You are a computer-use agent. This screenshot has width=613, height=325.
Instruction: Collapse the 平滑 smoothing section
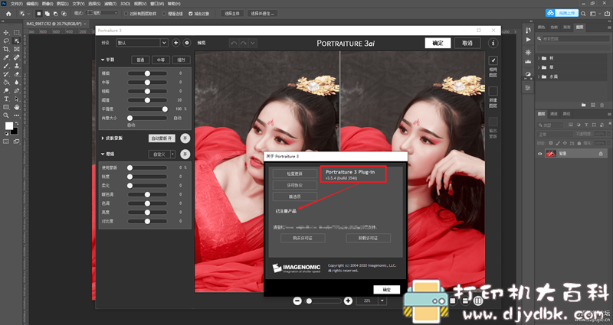pyautogui.click(x=103, y=60)
